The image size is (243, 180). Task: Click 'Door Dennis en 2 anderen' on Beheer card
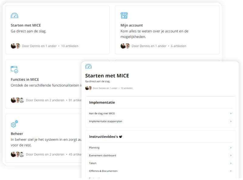point(45,154)
